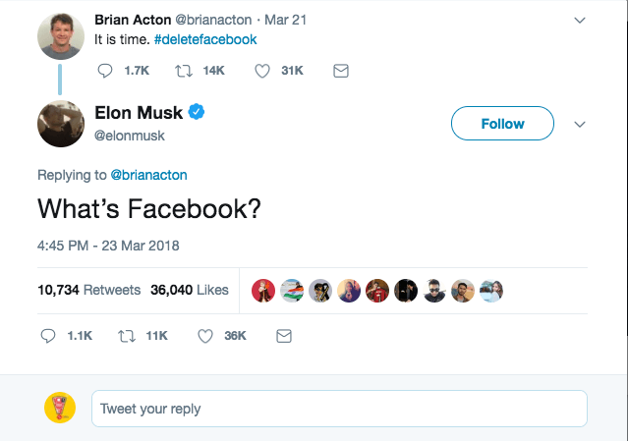Reply to Elon Musk's tweet

(49, 335)
